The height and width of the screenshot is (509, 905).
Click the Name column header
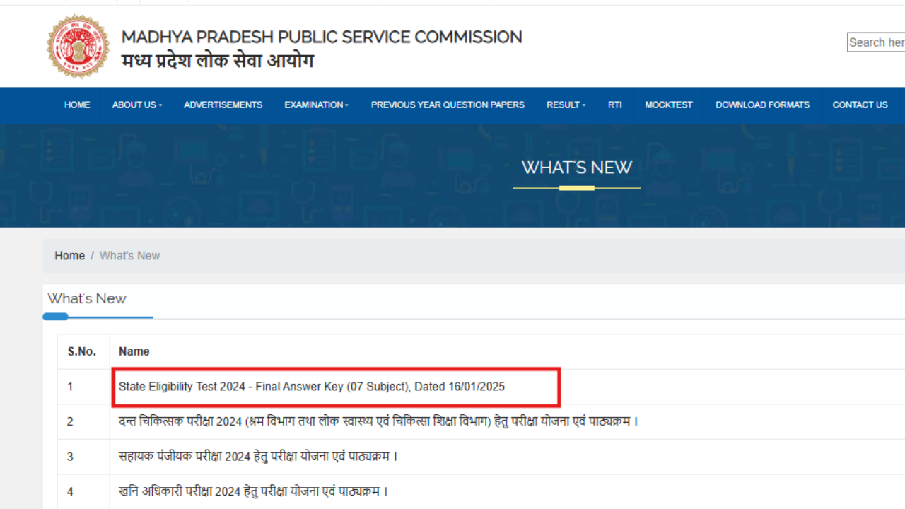tap(134, 351)
